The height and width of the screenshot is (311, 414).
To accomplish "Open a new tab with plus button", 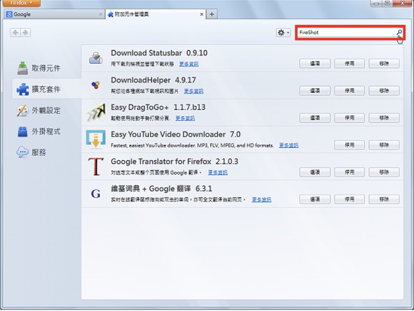I will point(212,14).
